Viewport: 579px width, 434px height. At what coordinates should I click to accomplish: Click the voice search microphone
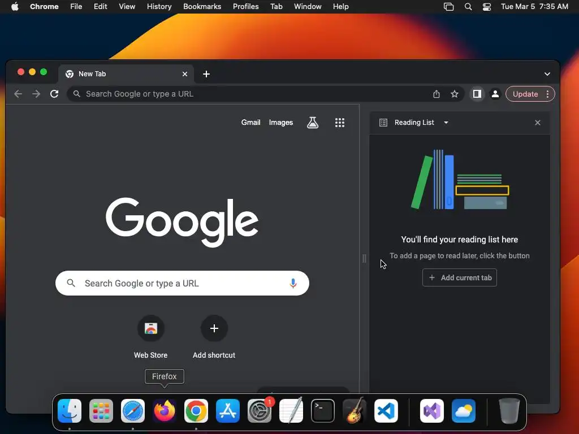tap(293, 284)
